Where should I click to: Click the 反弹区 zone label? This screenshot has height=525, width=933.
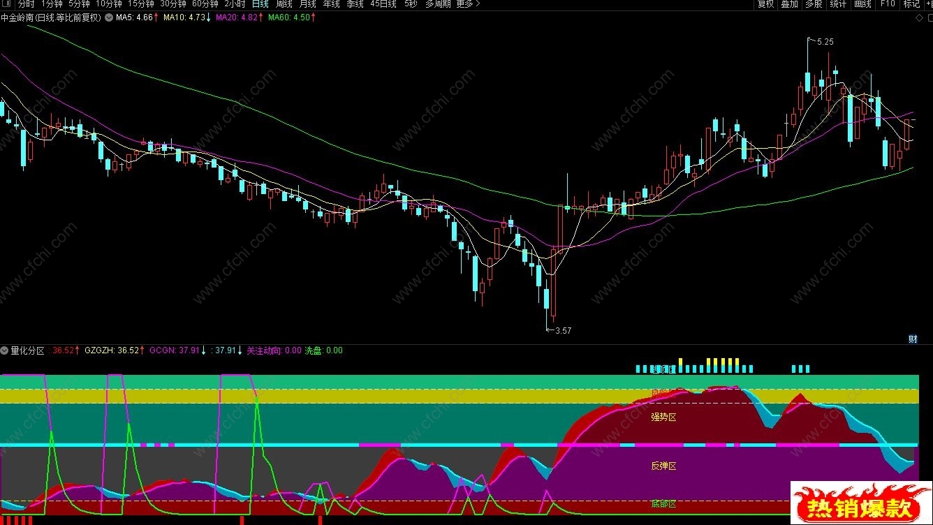tap(663, 466)
